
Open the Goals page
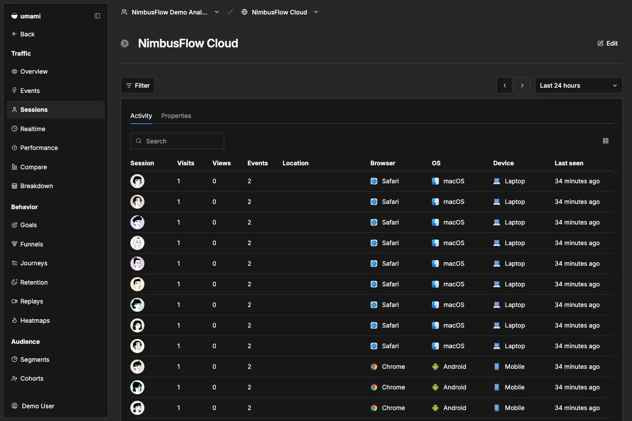click(x=56, y=225)
